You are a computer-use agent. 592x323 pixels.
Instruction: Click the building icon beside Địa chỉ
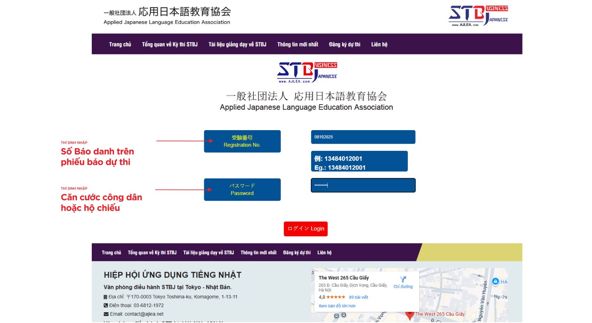105,297
